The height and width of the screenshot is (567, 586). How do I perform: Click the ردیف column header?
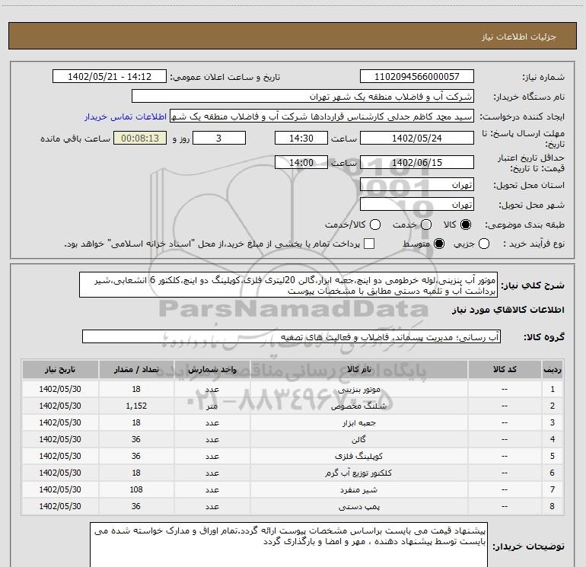(x=553, y=369)
